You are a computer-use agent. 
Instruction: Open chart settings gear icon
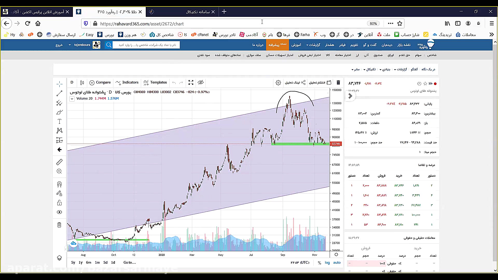click(278, 82)
